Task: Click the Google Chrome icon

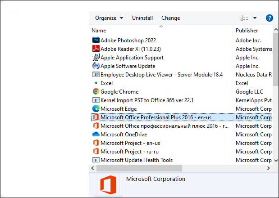Action: 96,92
